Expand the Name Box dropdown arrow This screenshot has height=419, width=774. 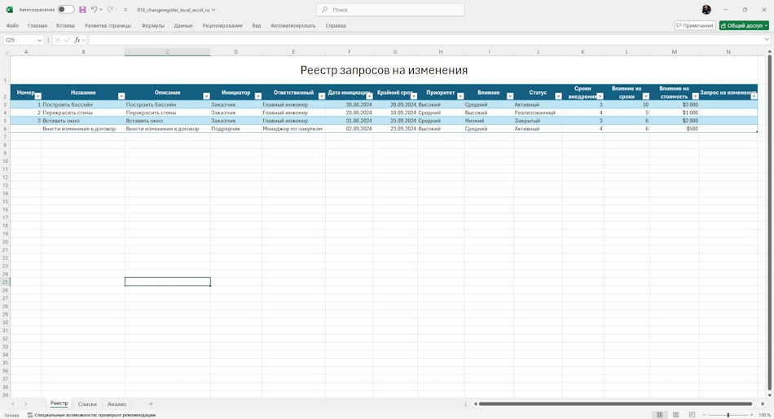(39, 40)
